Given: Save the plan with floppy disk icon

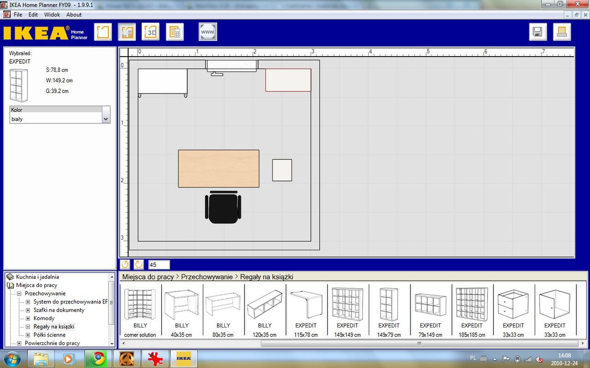Looking at the screenshot, I should (x=538, y=32).
